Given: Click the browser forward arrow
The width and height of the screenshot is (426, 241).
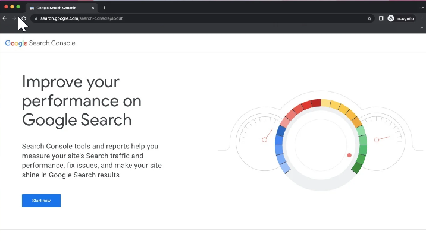Looking at the screenshot, I should [x=14, y=18].
